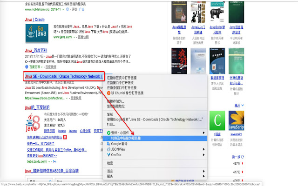Open the 新手乐园 tieba sublink
This screenshot has width=298, height=186.
tap(49, 131)
